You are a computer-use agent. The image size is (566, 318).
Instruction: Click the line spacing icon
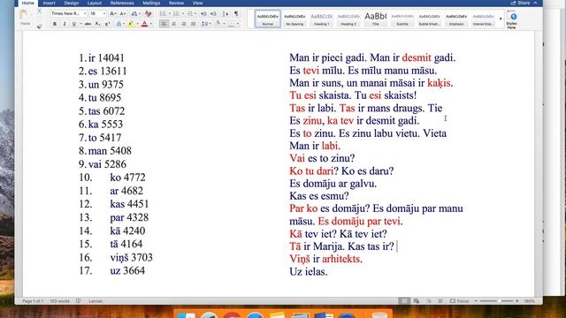point(205,24)
